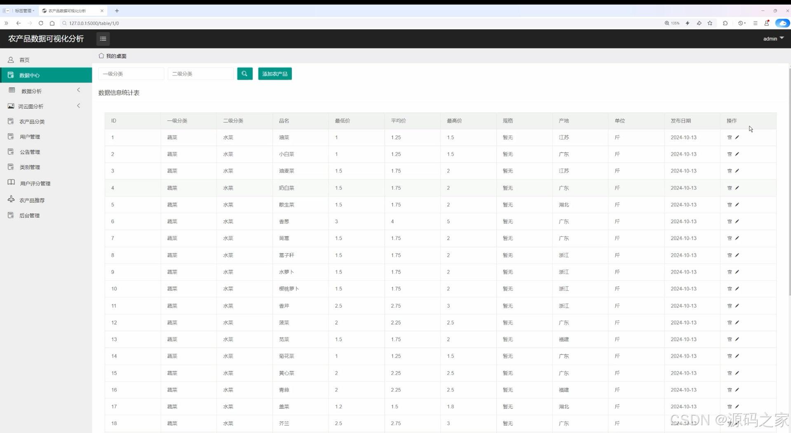The width and height of the screenshot is (791, 433).
Task: Delete row 2 小白菜 with trash icon
Action: pos(730,154)
